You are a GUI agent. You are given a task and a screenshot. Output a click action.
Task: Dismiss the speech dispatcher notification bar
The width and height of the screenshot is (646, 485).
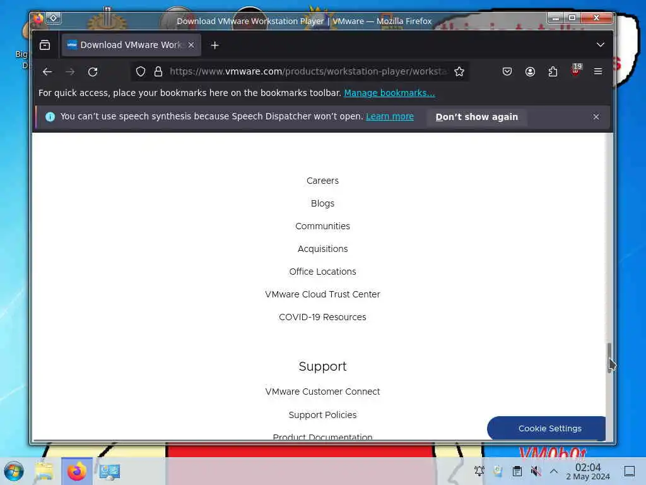[x=596, y=117]
